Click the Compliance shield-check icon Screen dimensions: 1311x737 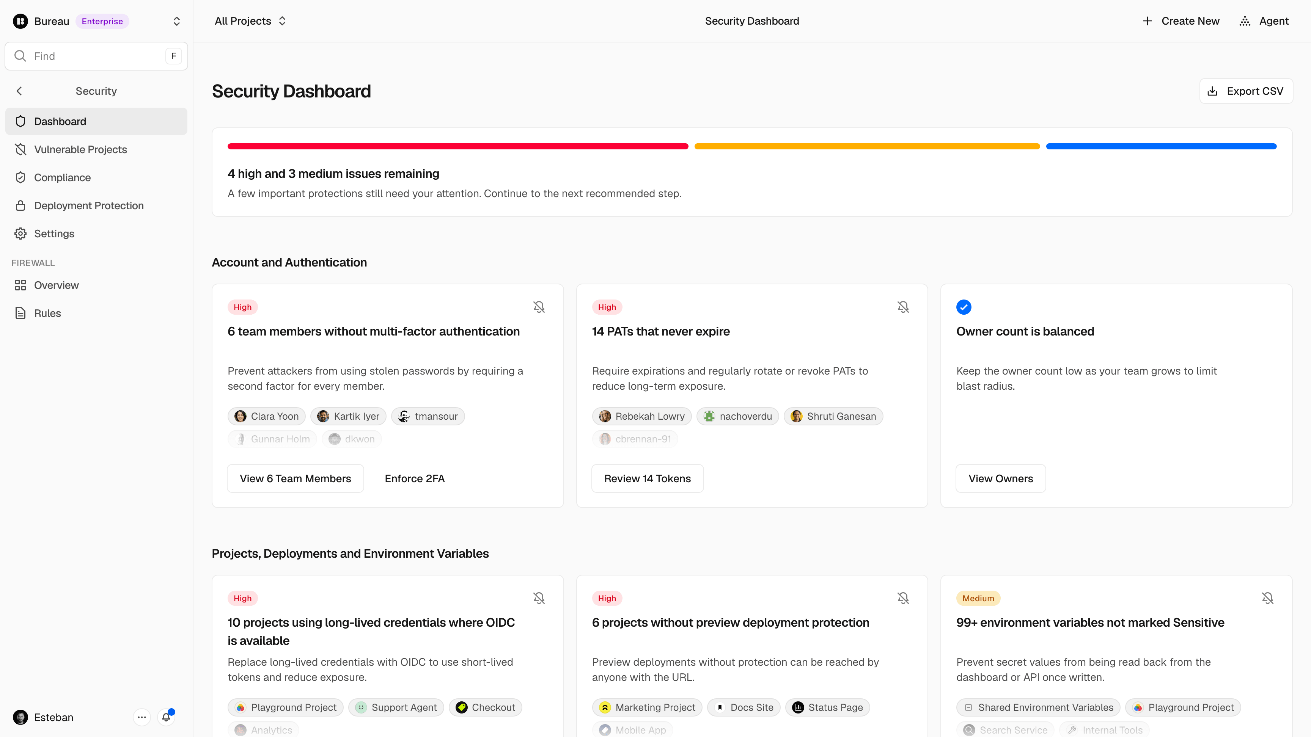click(x=20, y=177)
